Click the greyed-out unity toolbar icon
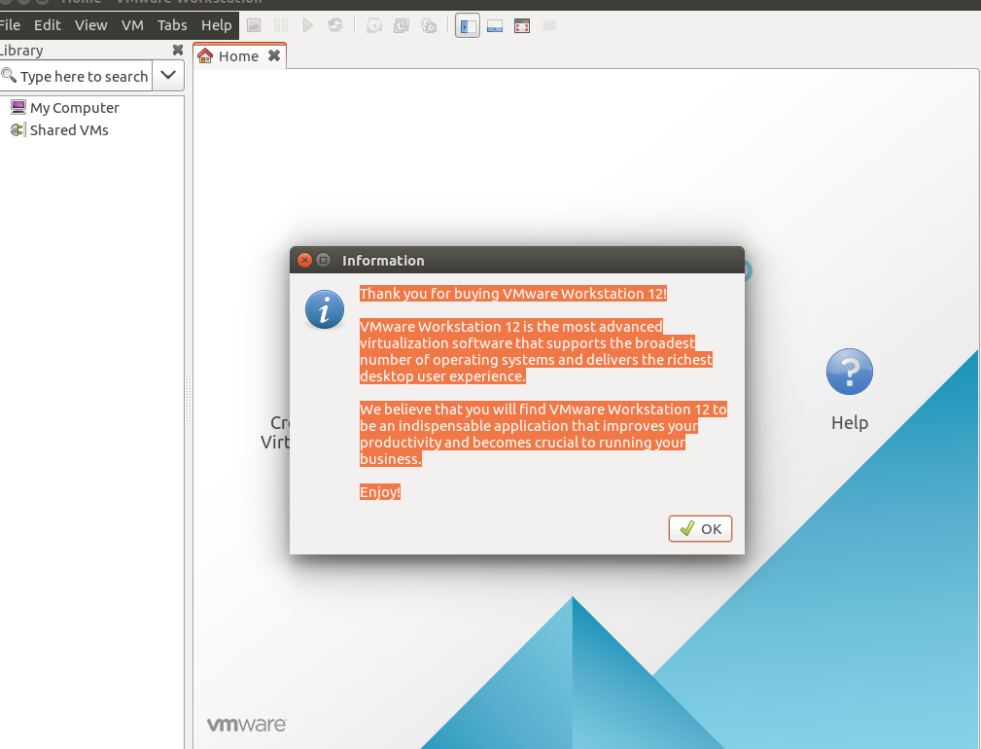The width and height of the screenshot is (981, 749). 549,25
